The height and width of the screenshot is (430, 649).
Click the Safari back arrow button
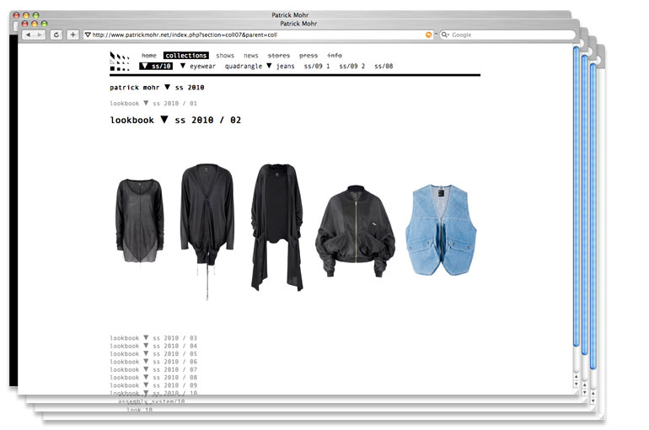[x=28, y=35]
